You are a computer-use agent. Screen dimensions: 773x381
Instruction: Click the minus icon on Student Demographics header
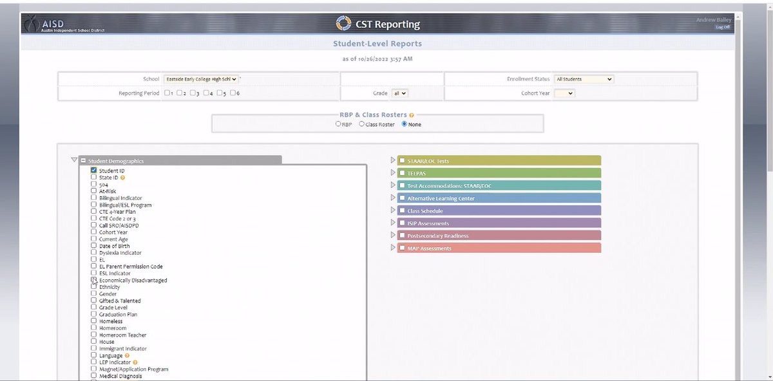pos(82,160)
